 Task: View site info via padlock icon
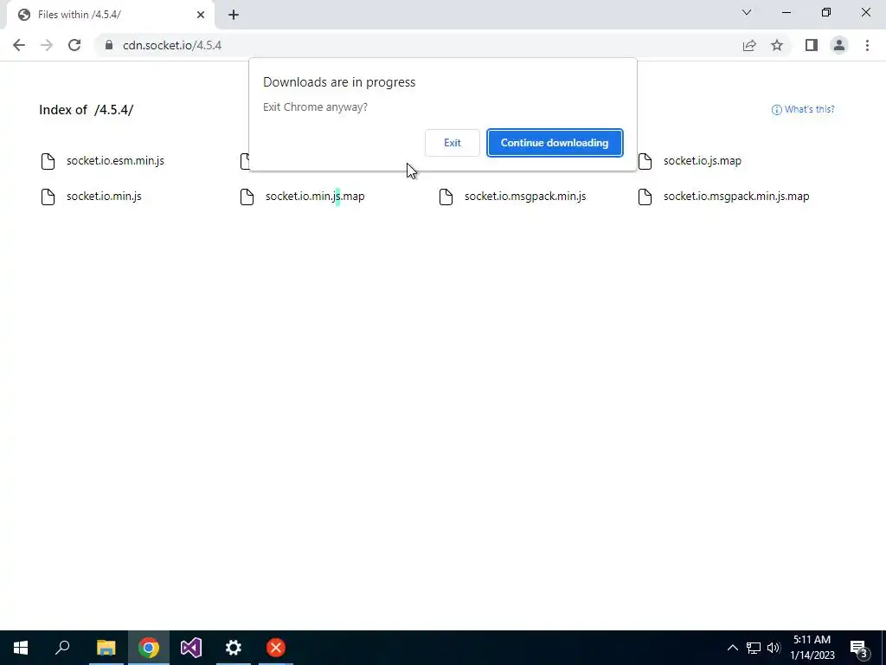click(109, 45)
